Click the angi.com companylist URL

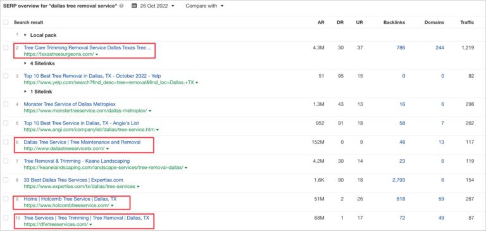coord(89,130)
